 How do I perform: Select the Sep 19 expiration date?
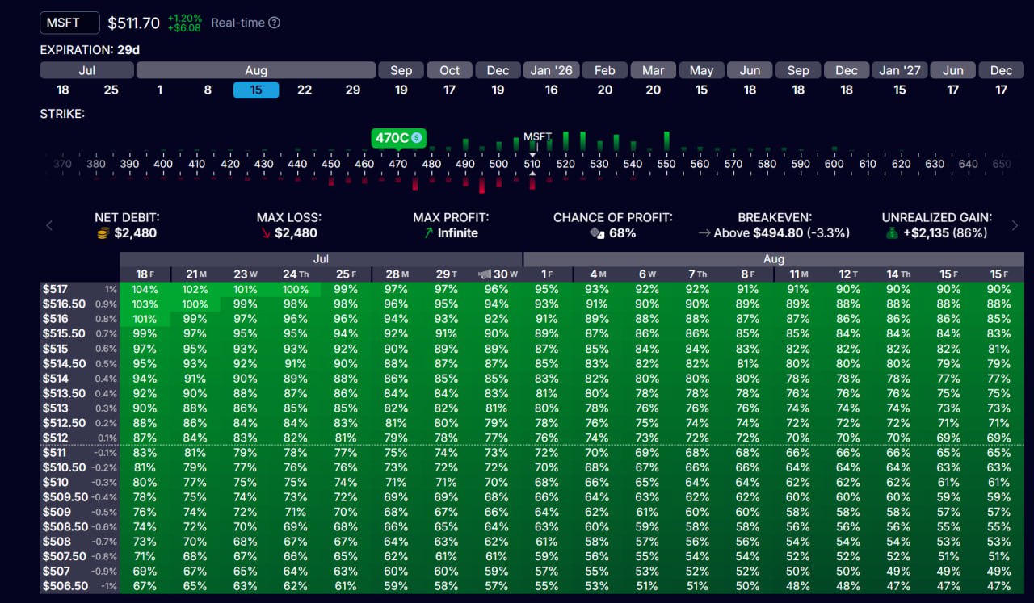[401, 90]
